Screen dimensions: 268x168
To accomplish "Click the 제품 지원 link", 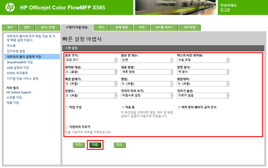I will [13, 103].
